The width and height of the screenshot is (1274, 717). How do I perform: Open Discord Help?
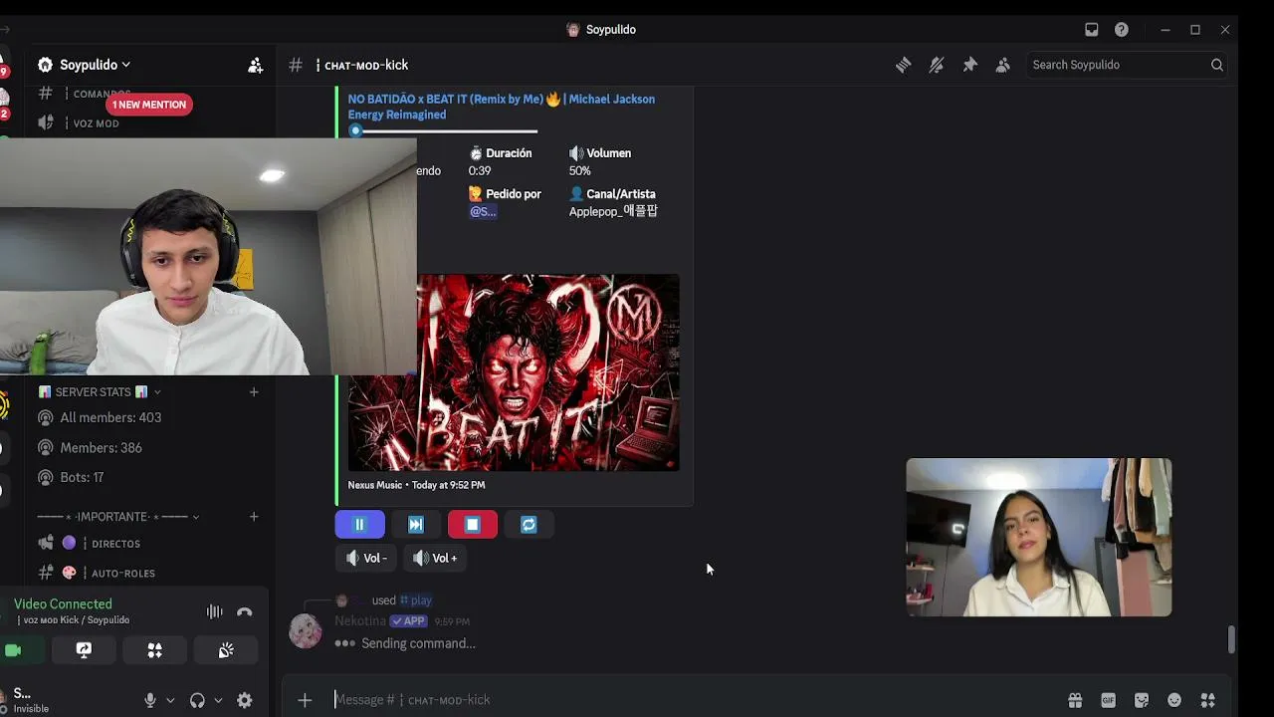pyautogui.click(x=1122, y=30)
